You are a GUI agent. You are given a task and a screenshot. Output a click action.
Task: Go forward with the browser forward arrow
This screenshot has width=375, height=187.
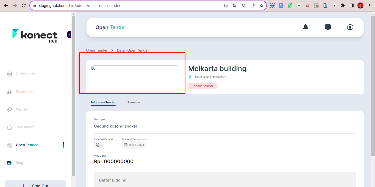coord(15,5)
